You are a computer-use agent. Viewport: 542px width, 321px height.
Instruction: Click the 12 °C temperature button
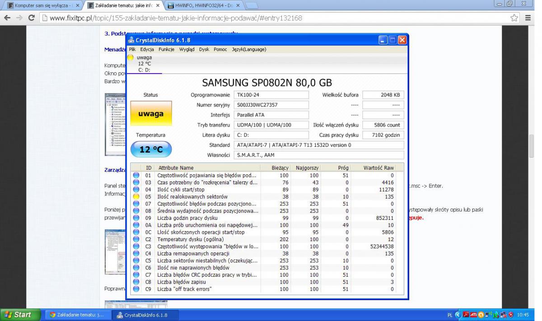pos(152,149)
